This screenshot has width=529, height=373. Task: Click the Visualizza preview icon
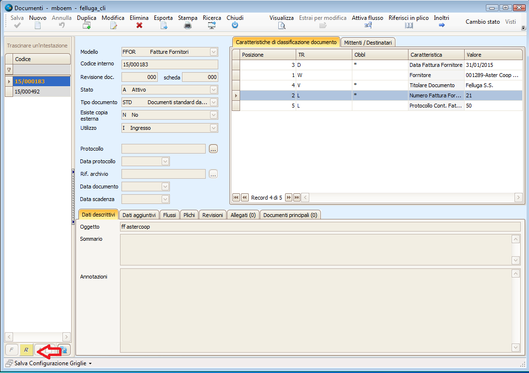282,25
